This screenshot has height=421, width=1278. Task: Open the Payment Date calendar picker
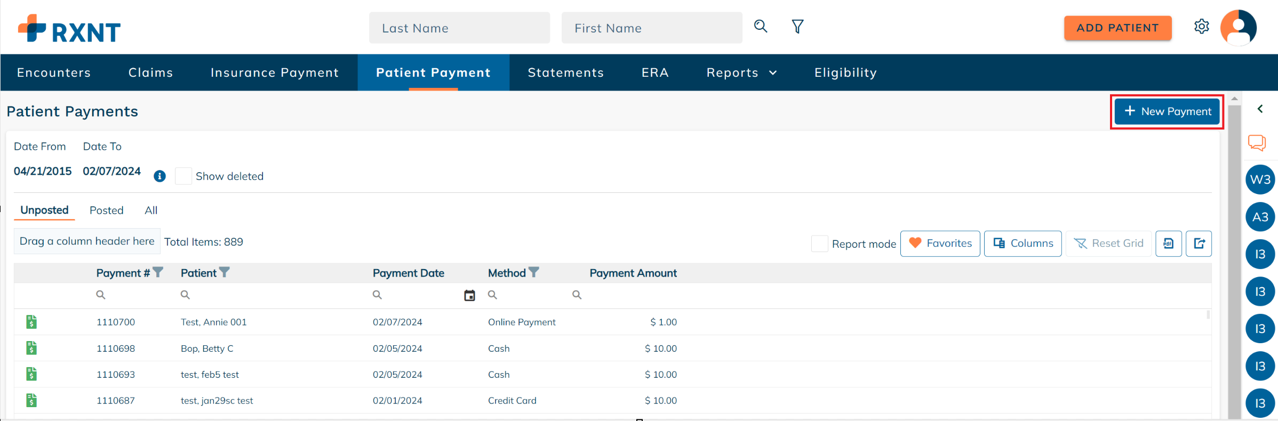[x=469, y=295]
